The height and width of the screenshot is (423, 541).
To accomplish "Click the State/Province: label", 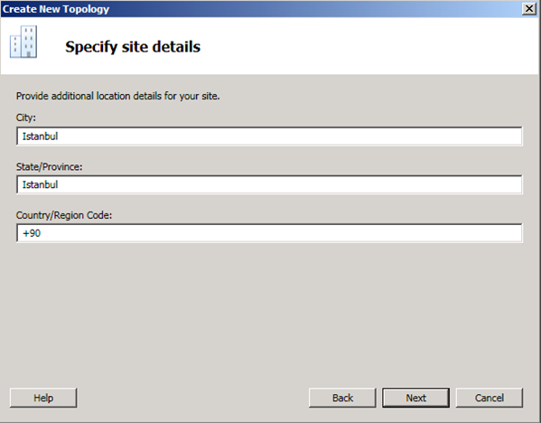I will click(49, 167).
